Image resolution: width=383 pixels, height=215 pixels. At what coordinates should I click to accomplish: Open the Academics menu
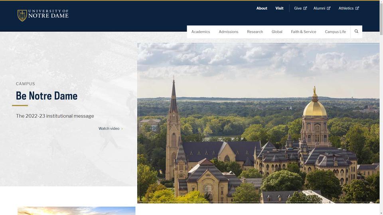[201, 32]
